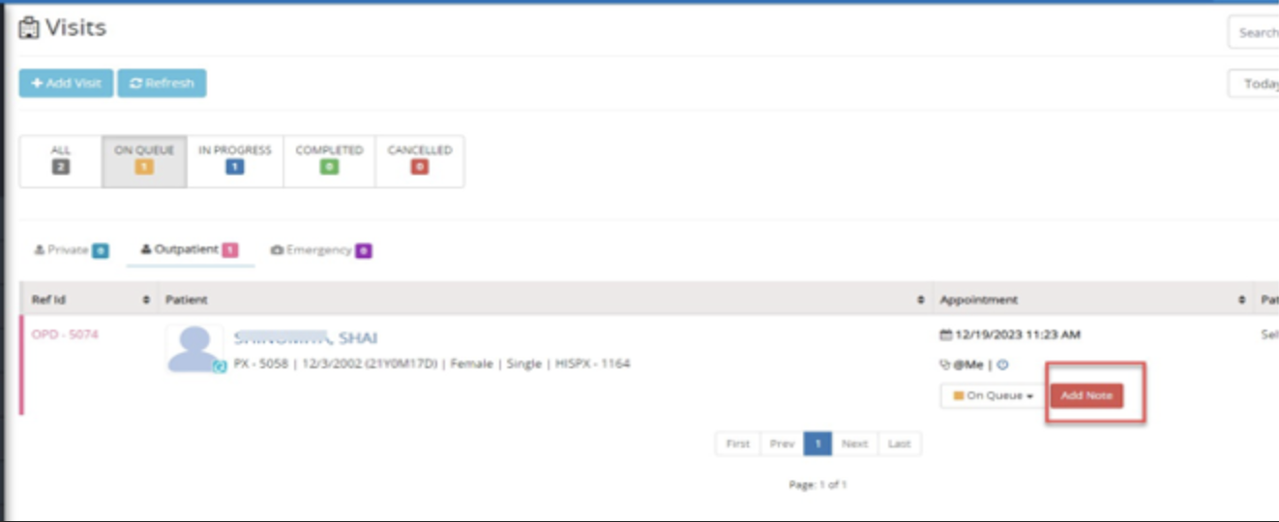Open the On Queue status dropdown

(993, 396)
